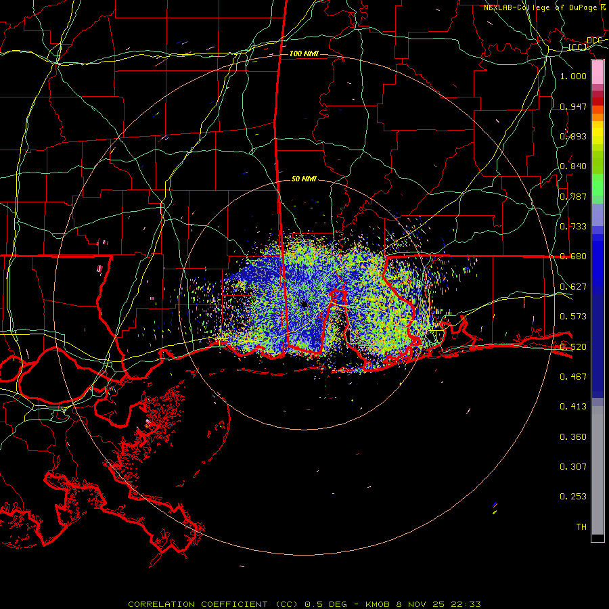Click the 0.733 scale value

click(x=573, y=227)
